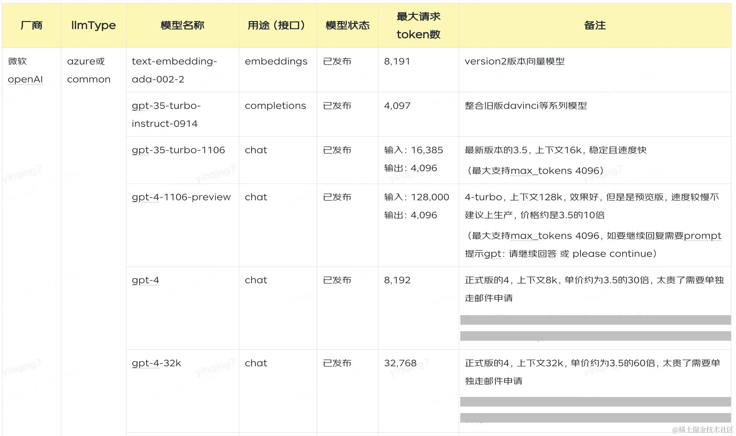Click the openAI underlined vendor text
736x436 pixels.
25,79
